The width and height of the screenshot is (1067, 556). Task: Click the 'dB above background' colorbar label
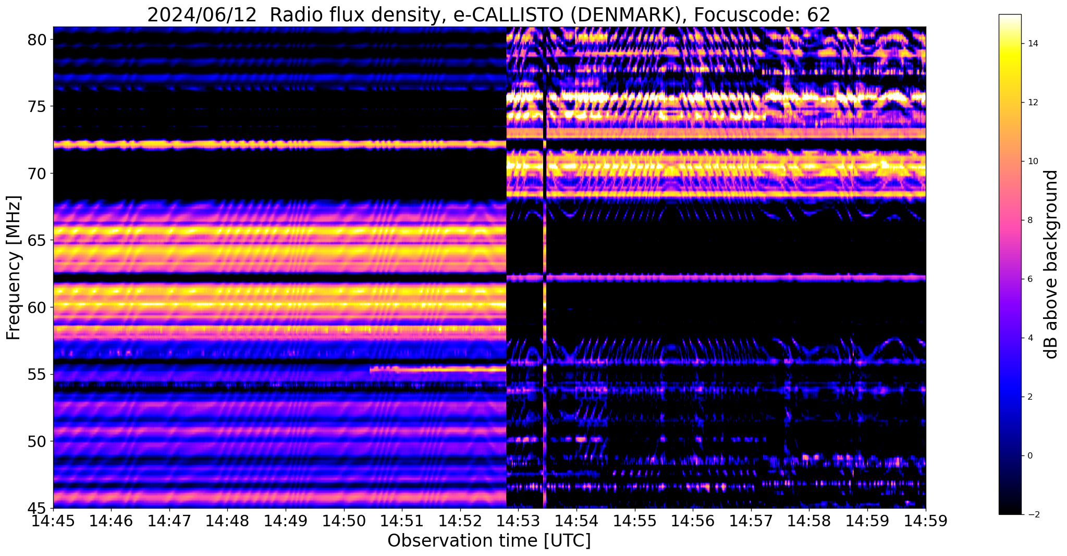point(1051,264)
